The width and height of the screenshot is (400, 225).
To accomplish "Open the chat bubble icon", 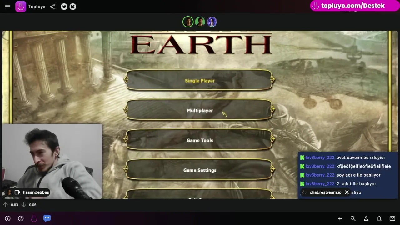I will click(x=47, y=218).
